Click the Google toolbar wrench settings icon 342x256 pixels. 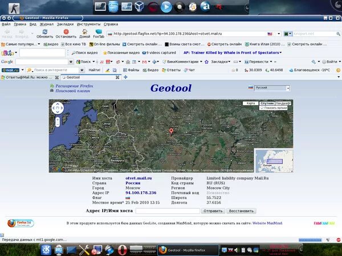pos(313,62)
